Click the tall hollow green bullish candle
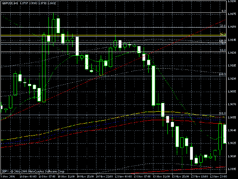The image size is (238, 179). (44, 68)
